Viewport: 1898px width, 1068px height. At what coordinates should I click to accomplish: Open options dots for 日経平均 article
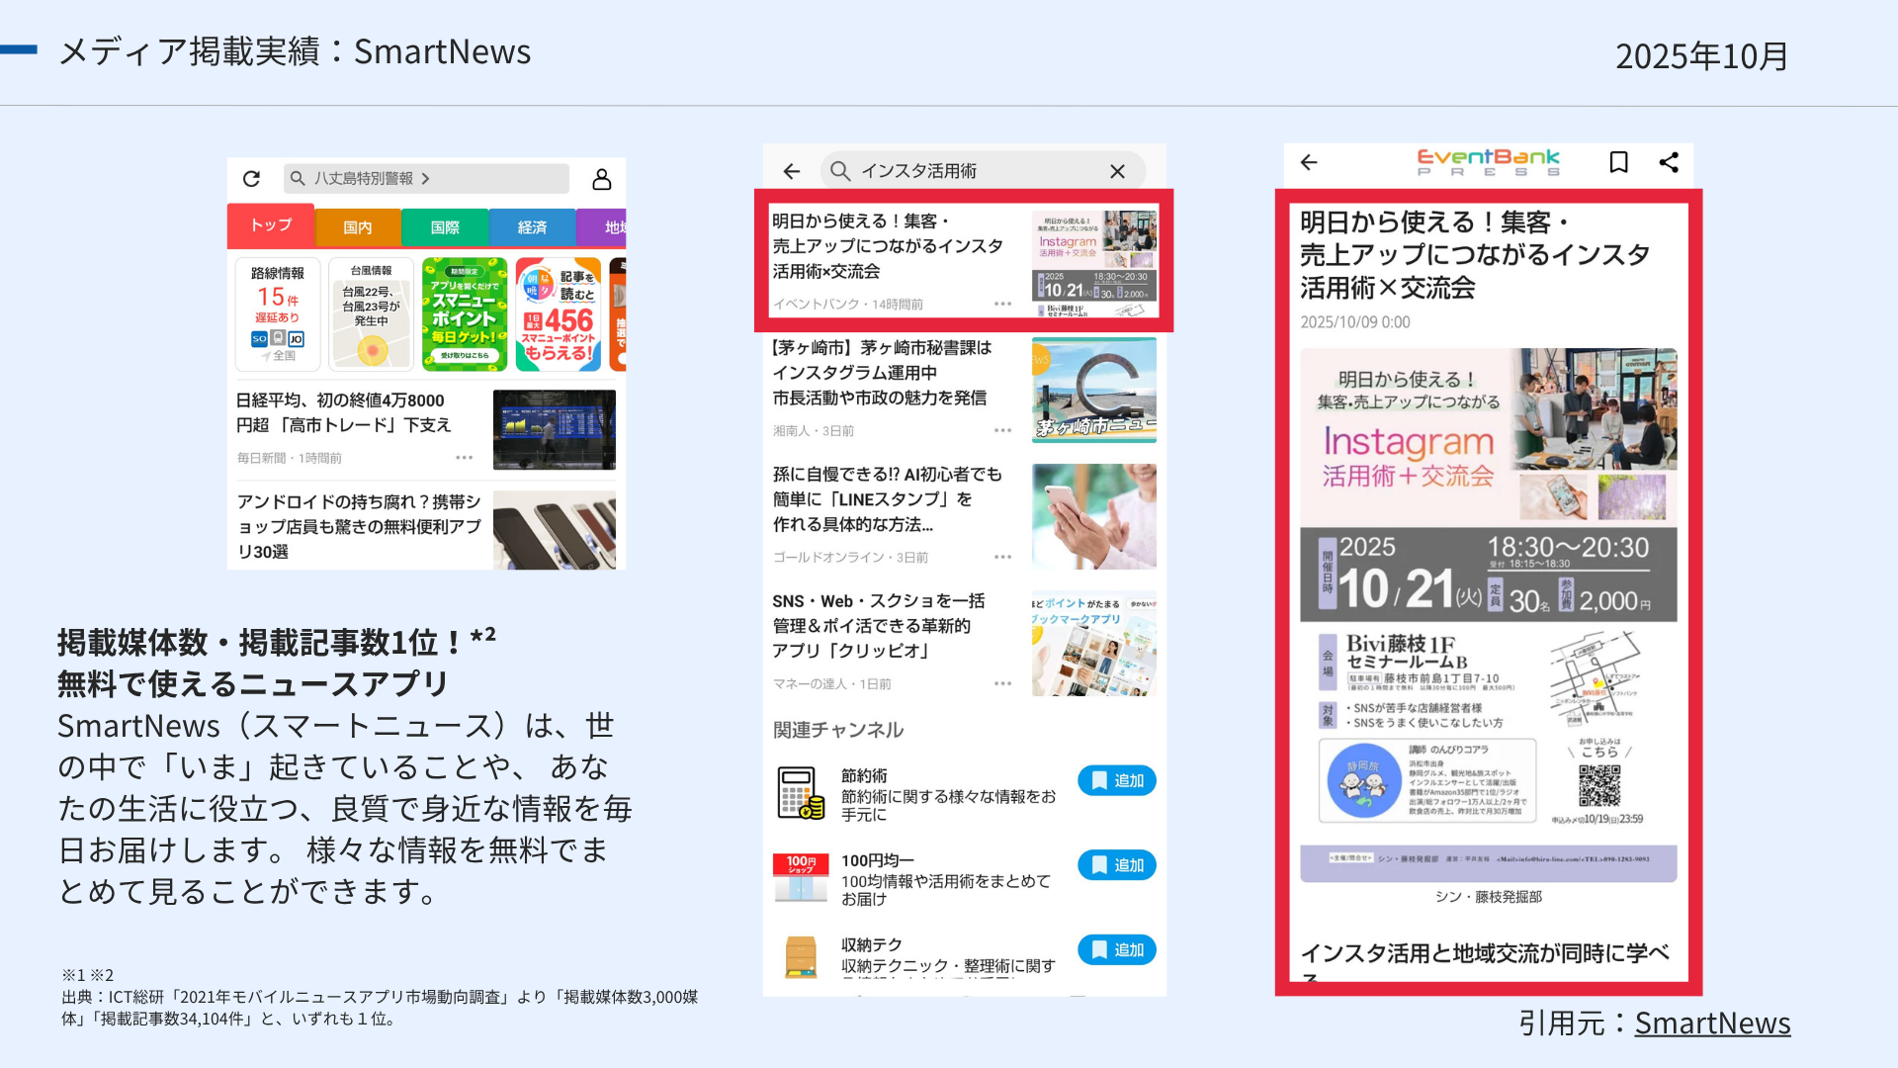[464, 458]
